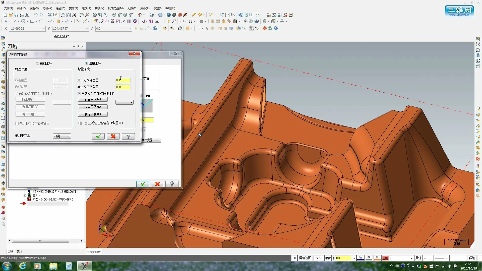Expand the 图形 tree node
The height and width of the screenshot is (271, 482).
point(25,195)
